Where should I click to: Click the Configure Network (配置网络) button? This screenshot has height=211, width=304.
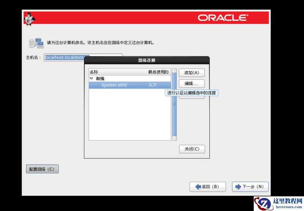pos(42,169)
